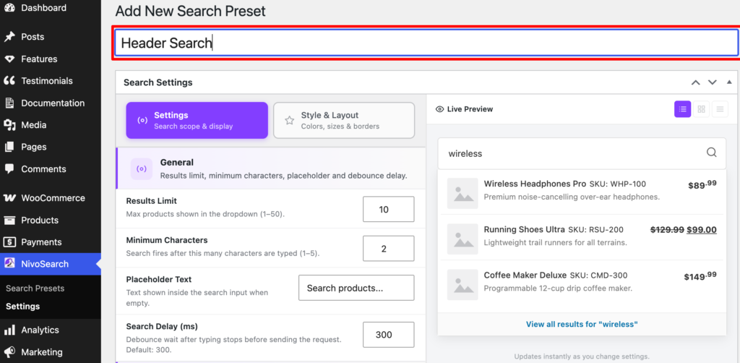Click the Add New Search Preset heading
The image size is (740, 363).
tap(191, 11)
